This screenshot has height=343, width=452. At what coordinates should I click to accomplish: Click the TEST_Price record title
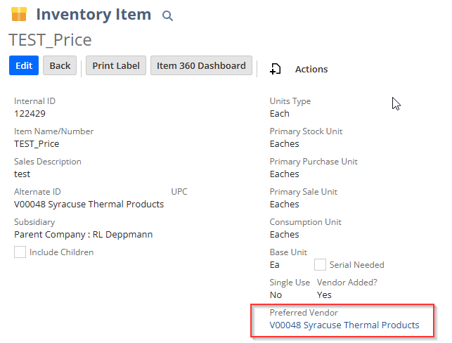pyautogui.click(x=50, y=40)
